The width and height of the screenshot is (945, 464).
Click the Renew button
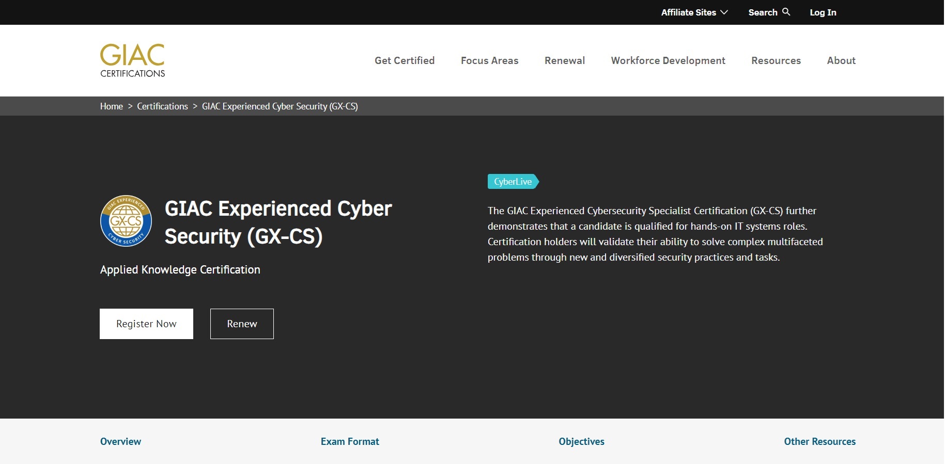pos(242,324)
